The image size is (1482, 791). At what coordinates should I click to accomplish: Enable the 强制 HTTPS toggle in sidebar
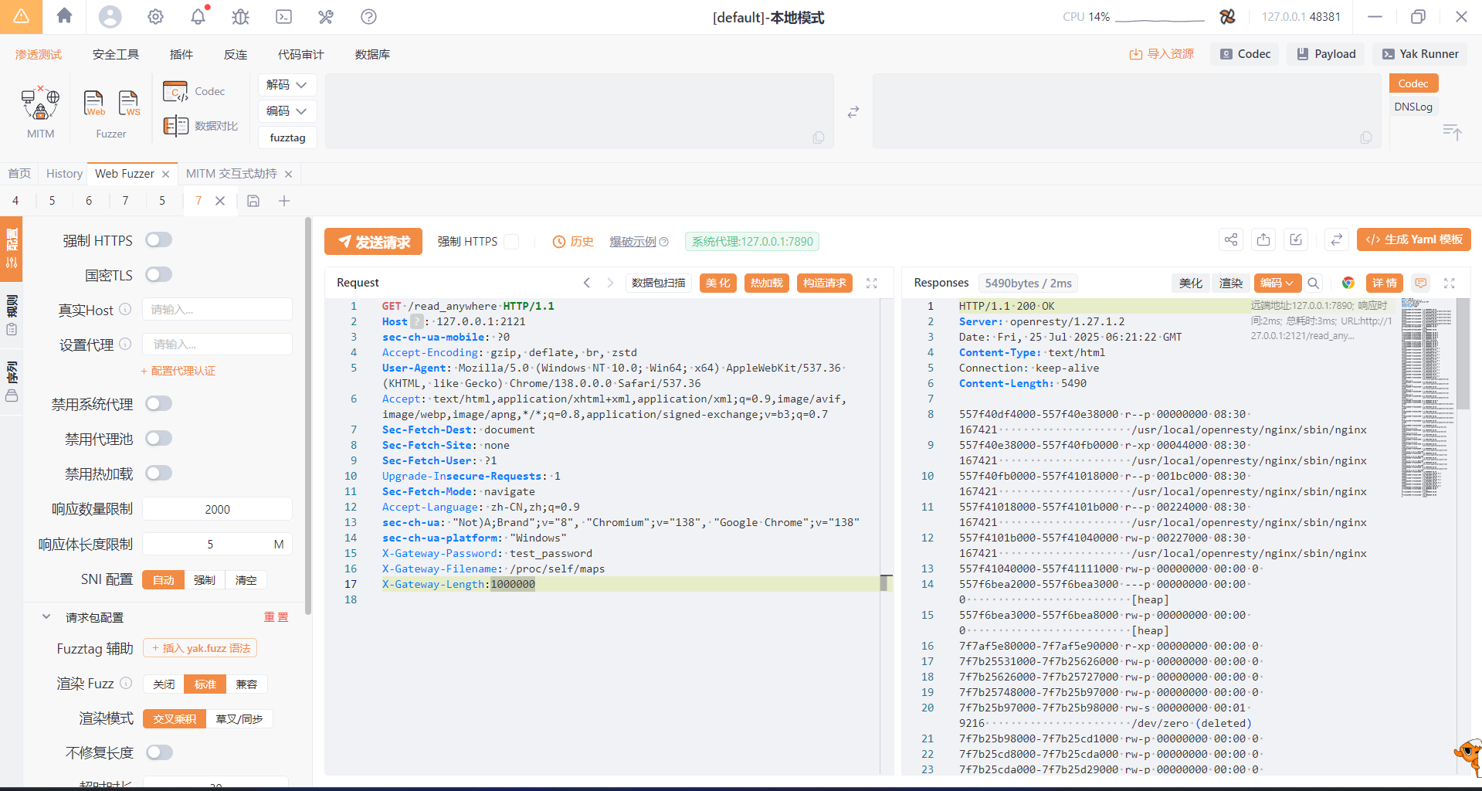coord(158,240)
